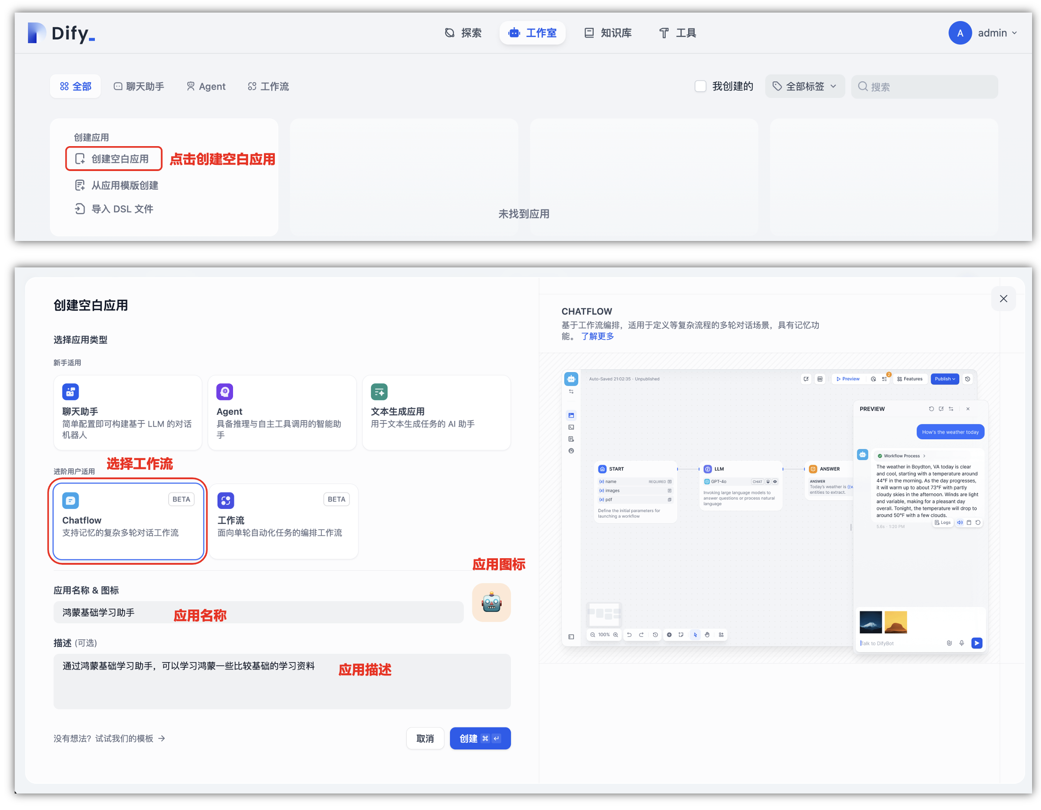Click the Dify logo
The image size is (1041, 810).
[61, 33]
